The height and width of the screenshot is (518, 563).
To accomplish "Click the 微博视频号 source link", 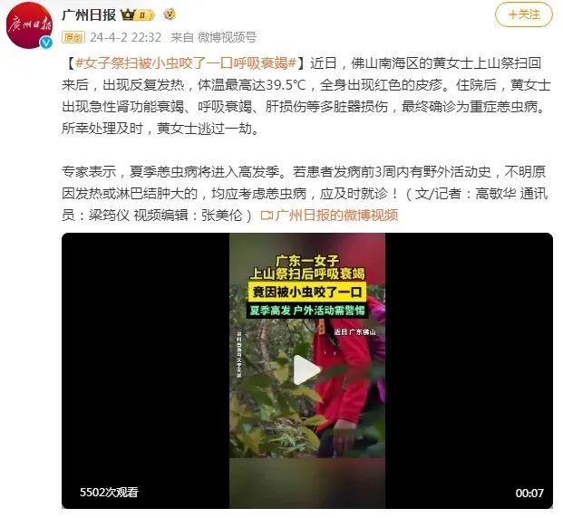I will (227, 37).
